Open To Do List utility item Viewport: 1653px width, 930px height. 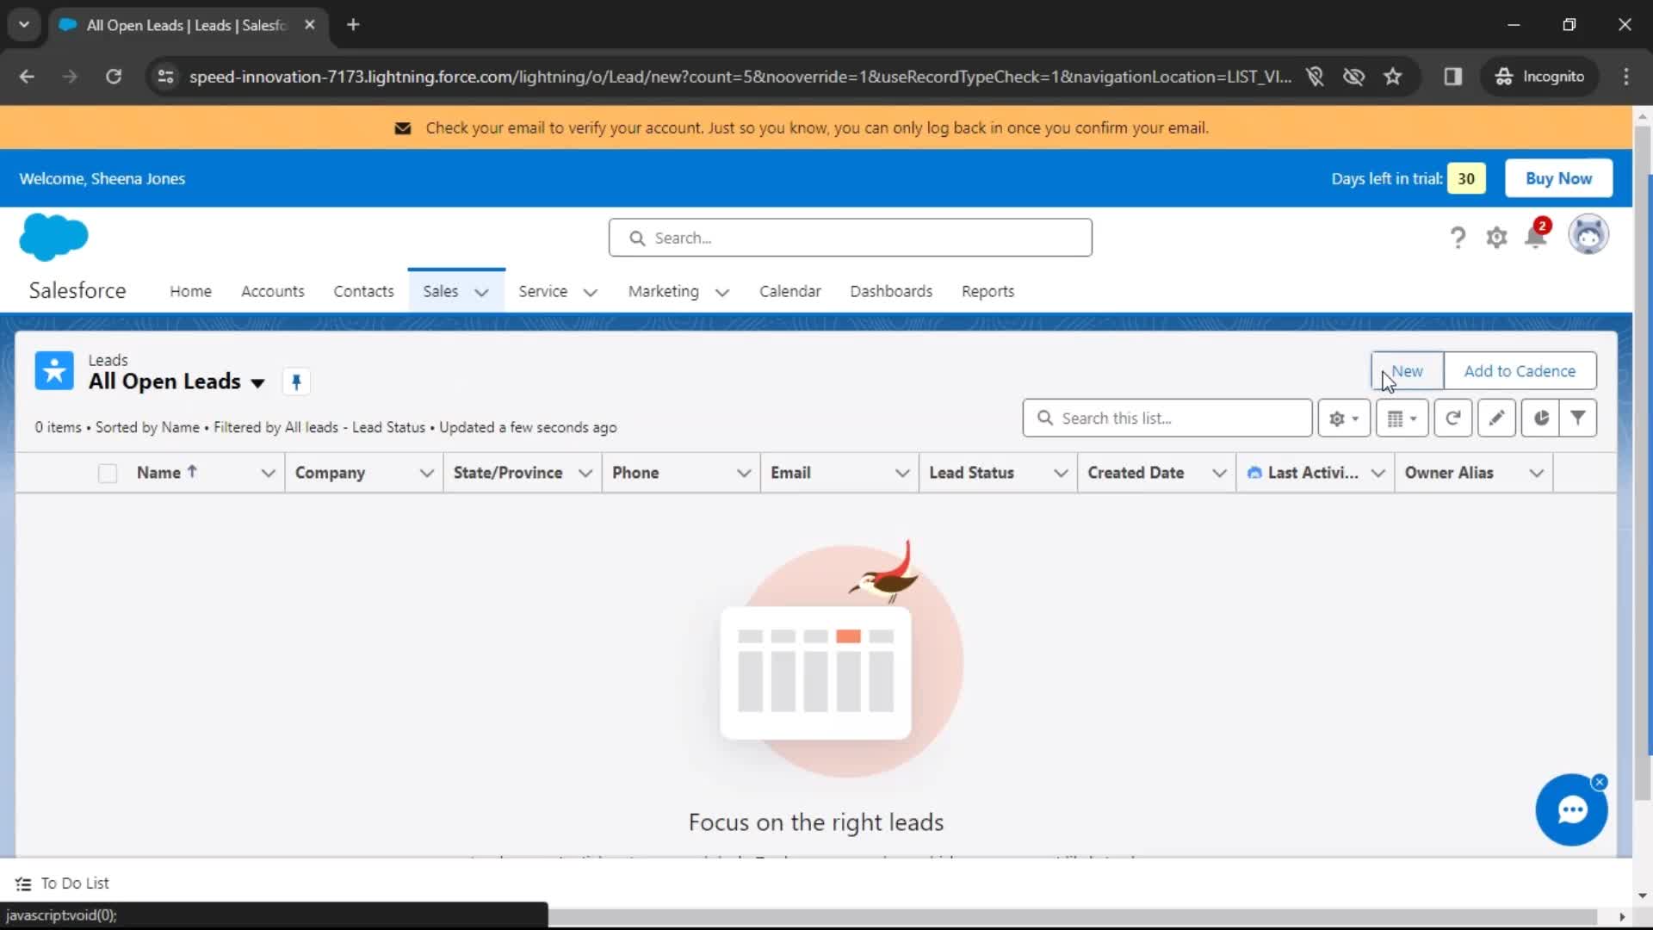click(62, 883)
